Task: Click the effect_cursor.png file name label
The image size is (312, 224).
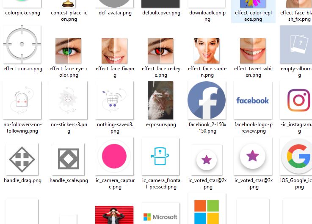Action: tap(23, 69)
